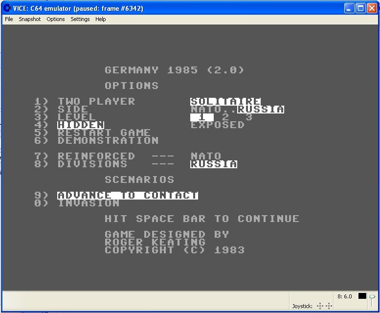Viewport: 380px width, 313px height.
Task: Open the Snapshot menu
Action: click(x=29, y=19)
